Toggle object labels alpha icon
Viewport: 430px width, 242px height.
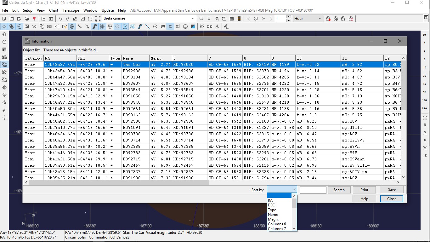coord(170,26)
